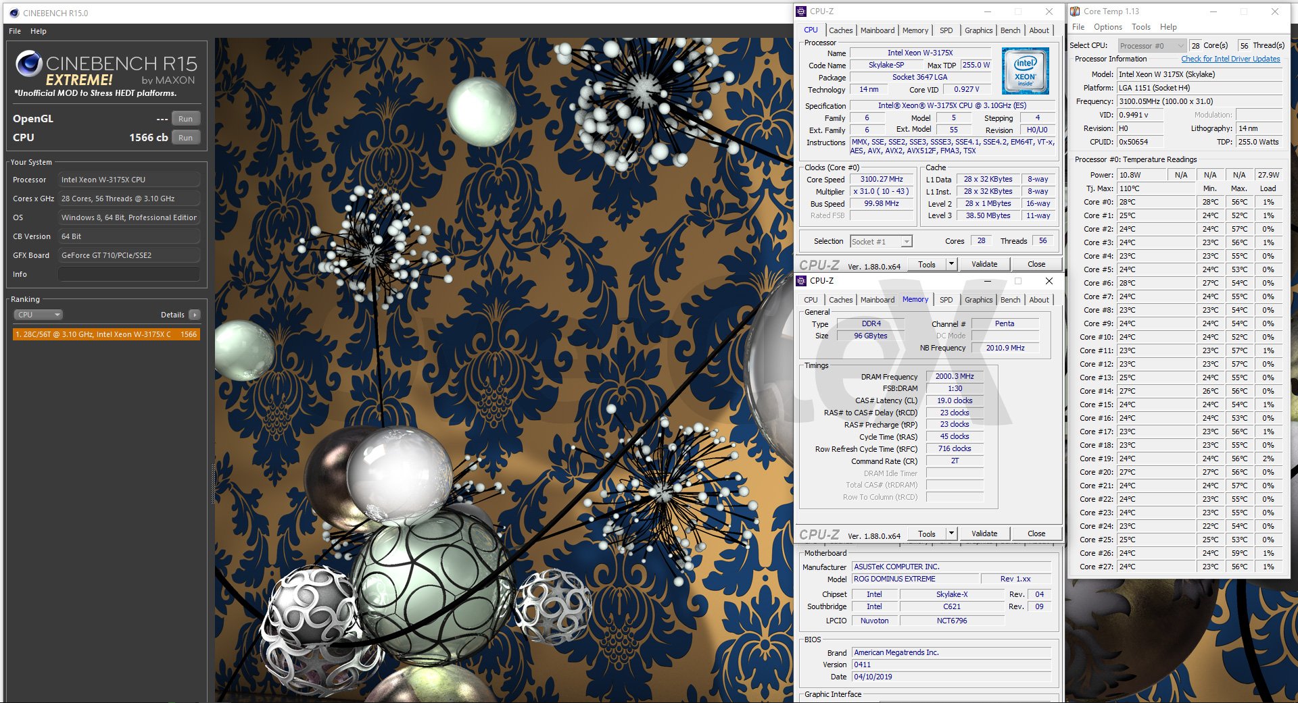The height and width of the screenshot is (703, 1298).
Task: Click Check for Intel Driver Updates link
Action: click(x=1230, y=59)
